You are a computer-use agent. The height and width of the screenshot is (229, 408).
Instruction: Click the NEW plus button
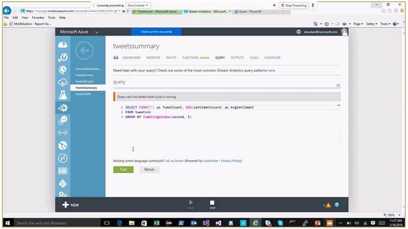pos(71,205)
